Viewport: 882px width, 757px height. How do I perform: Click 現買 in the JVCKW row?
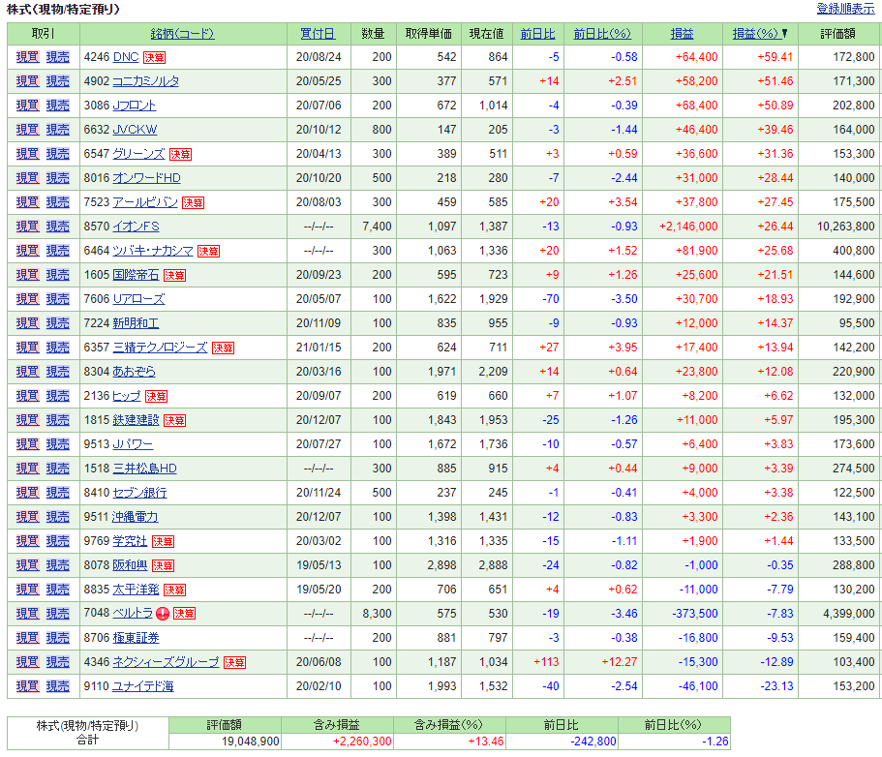(x=27, y=130)
